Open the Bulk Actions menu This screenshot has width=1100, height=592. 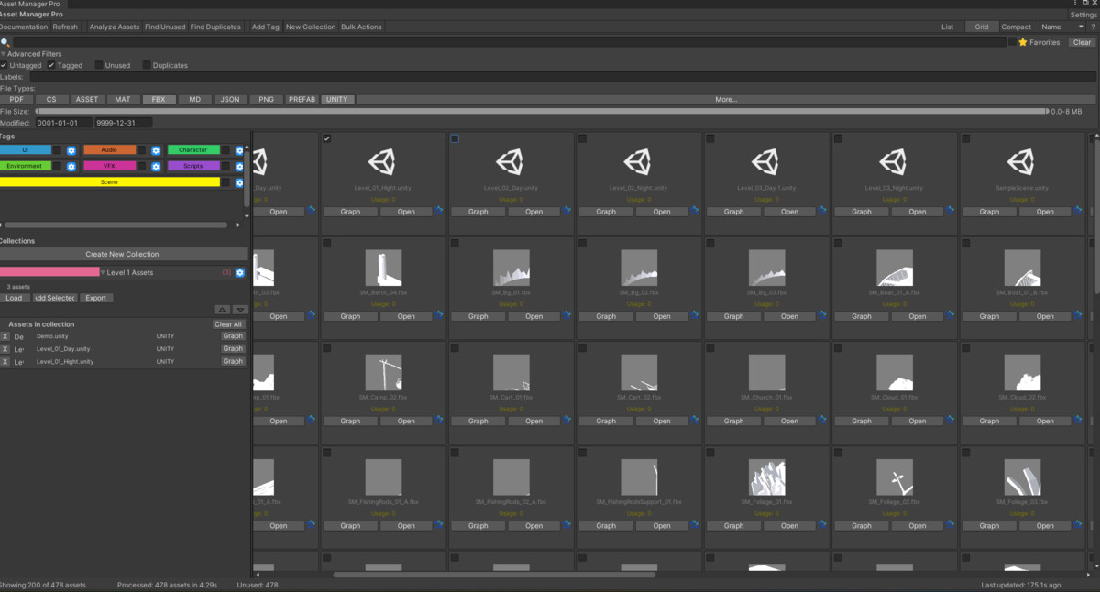[x=361, y=27]
